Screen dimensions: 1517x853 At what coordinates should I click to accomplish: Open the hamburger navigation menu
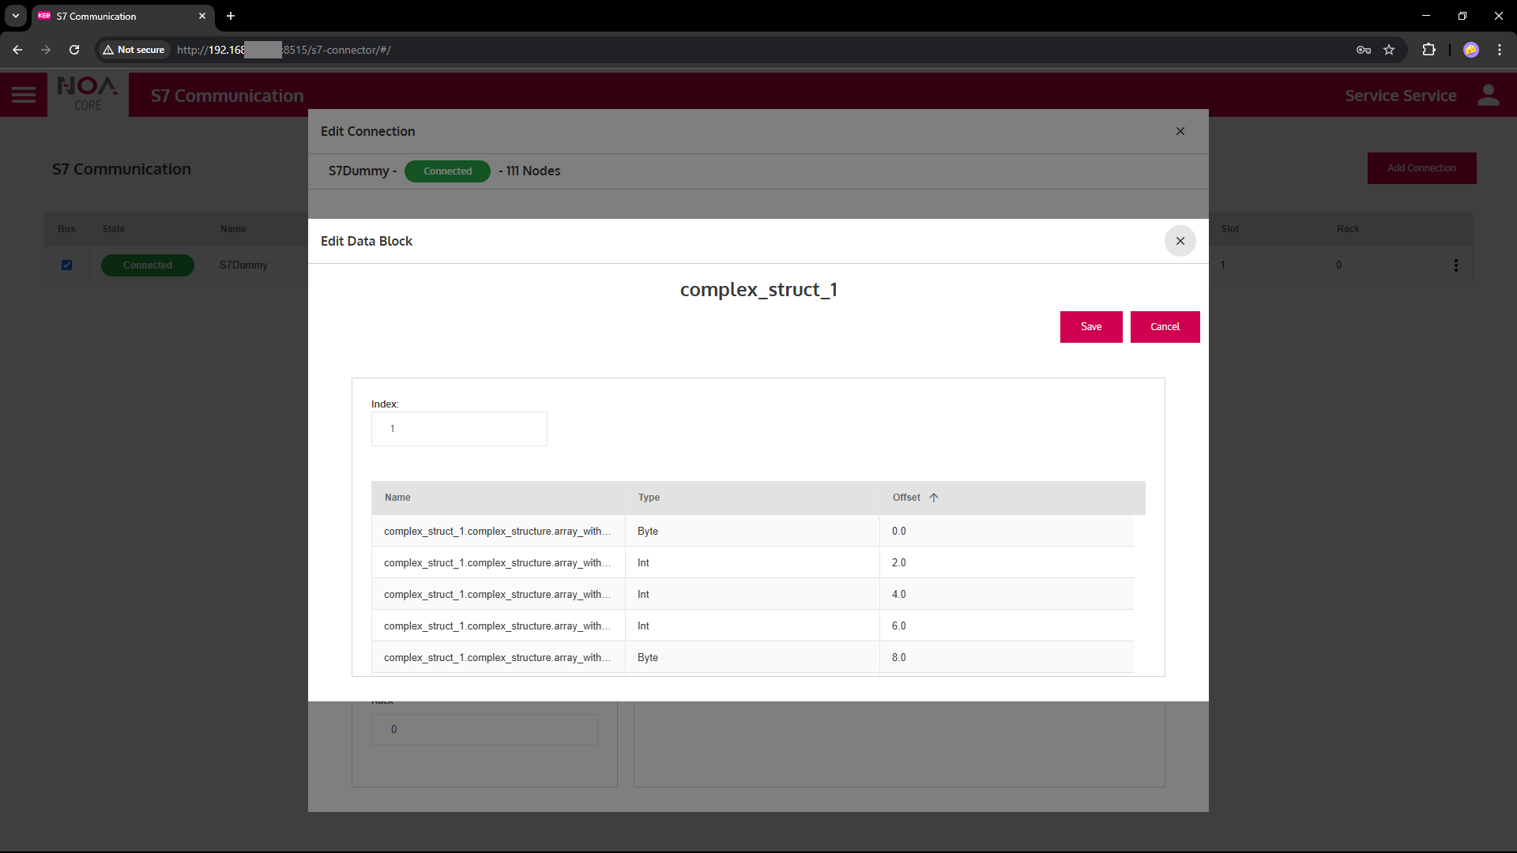[x=24, y=96]
